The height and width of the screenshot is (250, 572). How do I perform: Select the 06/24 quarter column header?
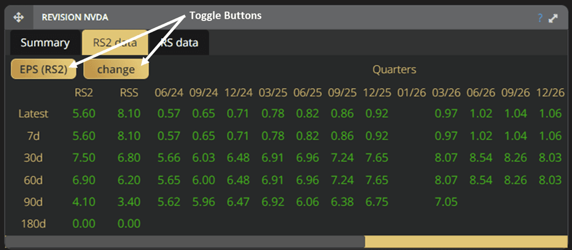(x=168, y=93)
